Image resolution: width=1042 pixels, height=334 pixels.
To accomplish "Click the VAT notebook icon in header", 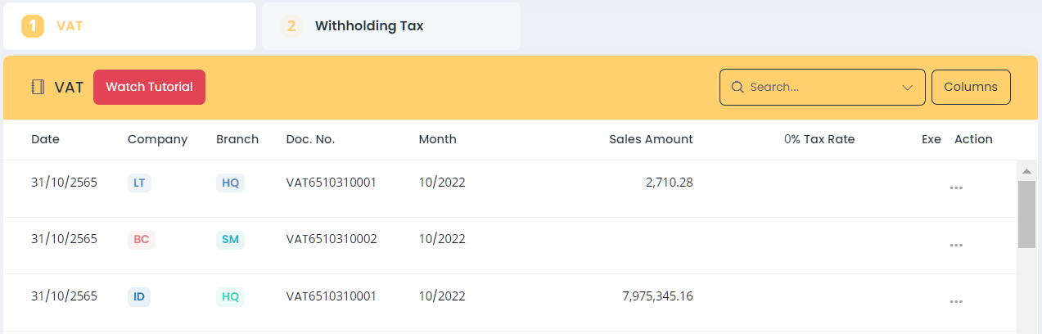I will [x=38, y=88].
